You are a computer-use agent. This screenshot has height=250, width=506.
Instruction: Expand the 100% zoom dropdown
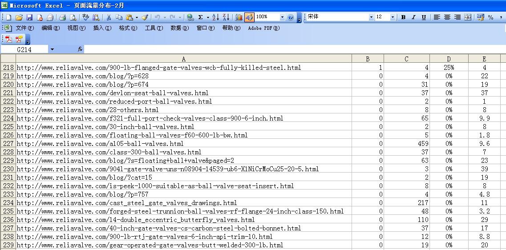point(282,17)
